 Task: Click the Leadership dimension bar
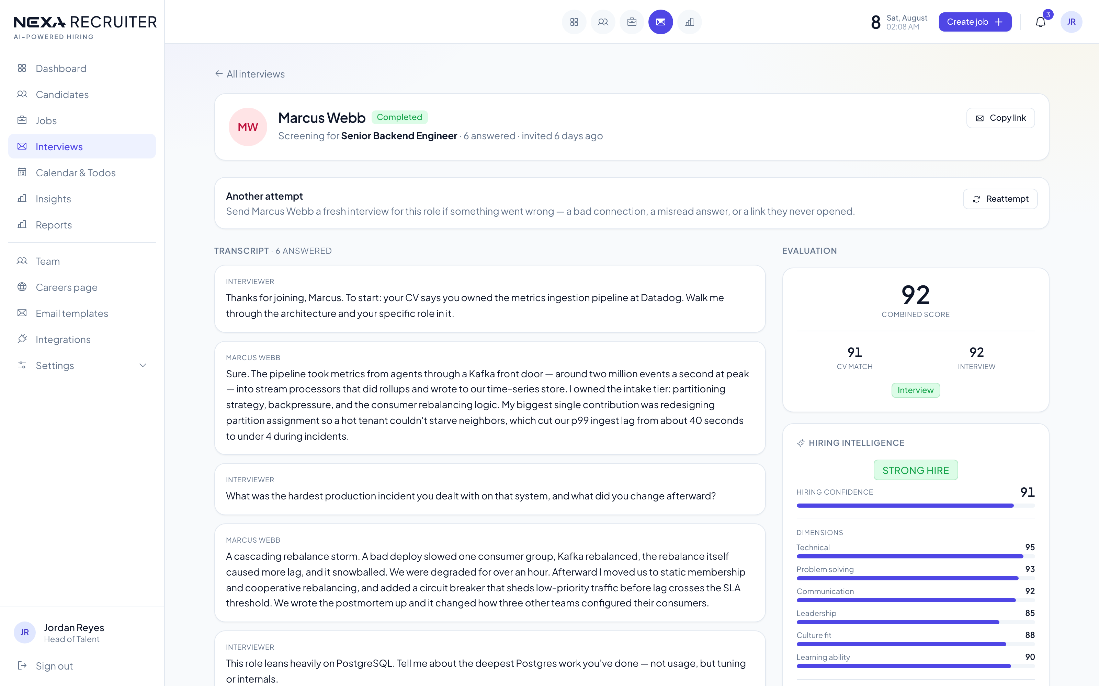pos(916,622)
